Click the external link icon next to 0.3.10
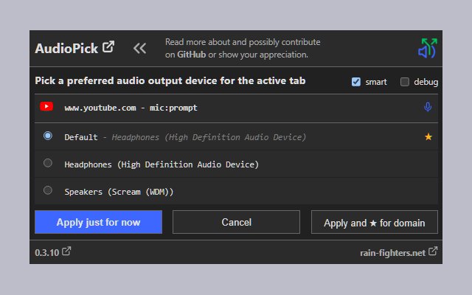 [66, 251]
